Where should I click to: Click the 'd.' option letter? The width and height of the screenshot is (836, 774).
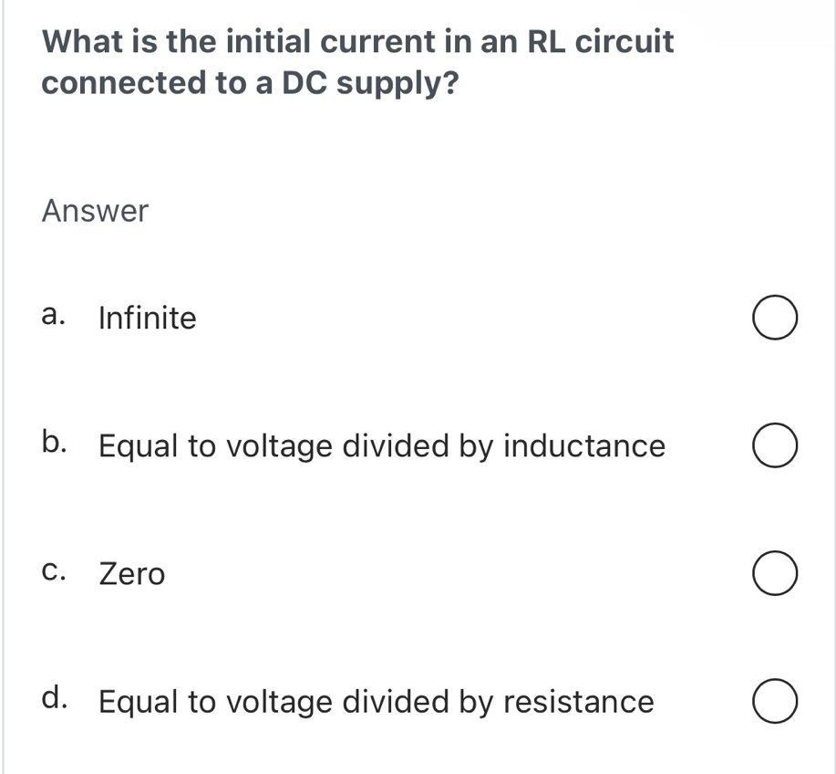tap(55, 699)
